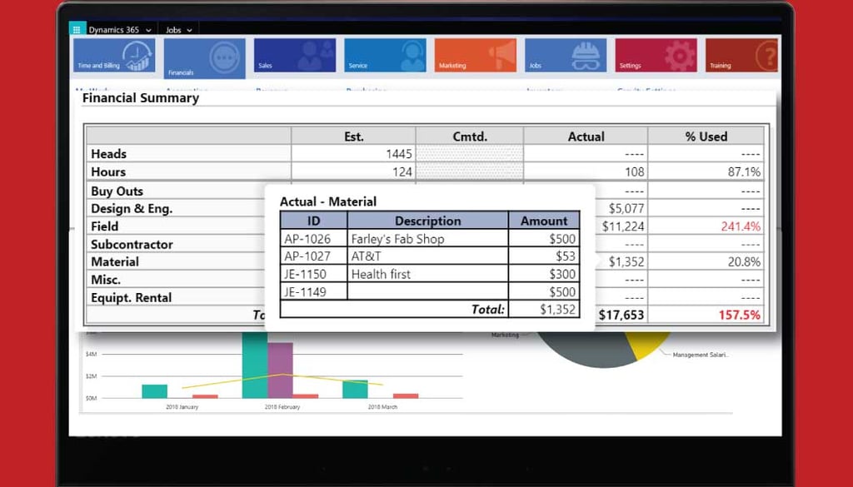
Task: Open the Sales tile
Action: point(295,56)
